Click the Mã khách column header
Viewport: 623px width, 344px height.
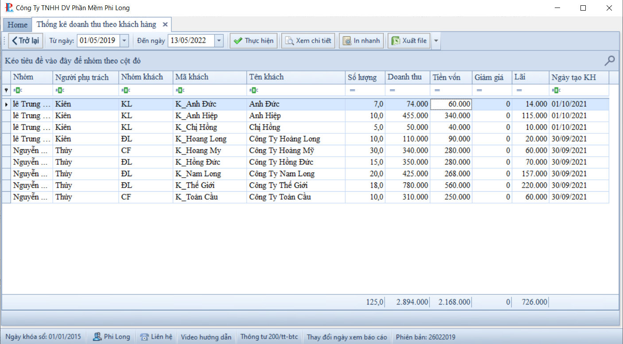pos(210,77)
